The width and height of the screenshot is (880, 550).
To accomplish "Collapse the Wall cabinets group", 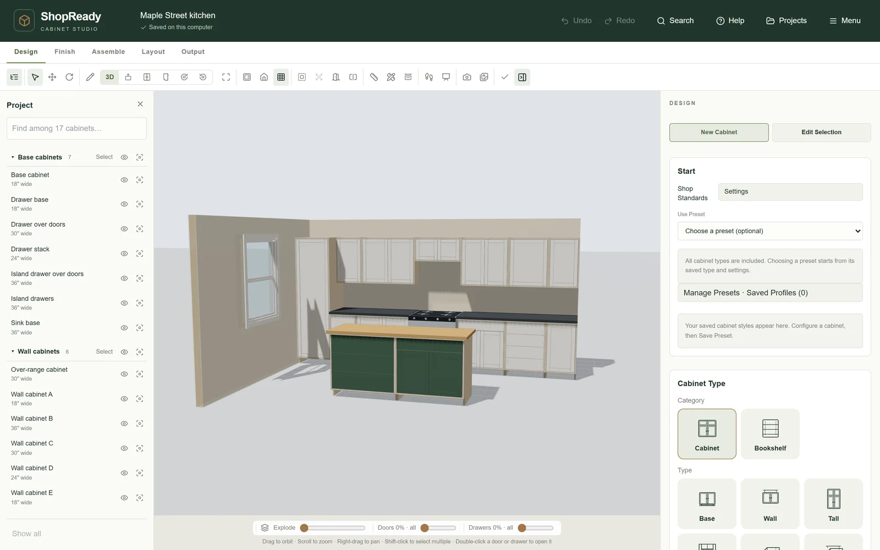I will click(x=13, y=351).
